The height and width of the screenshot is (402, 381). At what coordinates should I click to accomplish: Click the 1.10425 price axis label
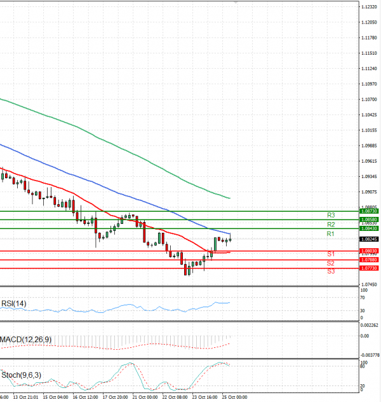pos(369,114)
